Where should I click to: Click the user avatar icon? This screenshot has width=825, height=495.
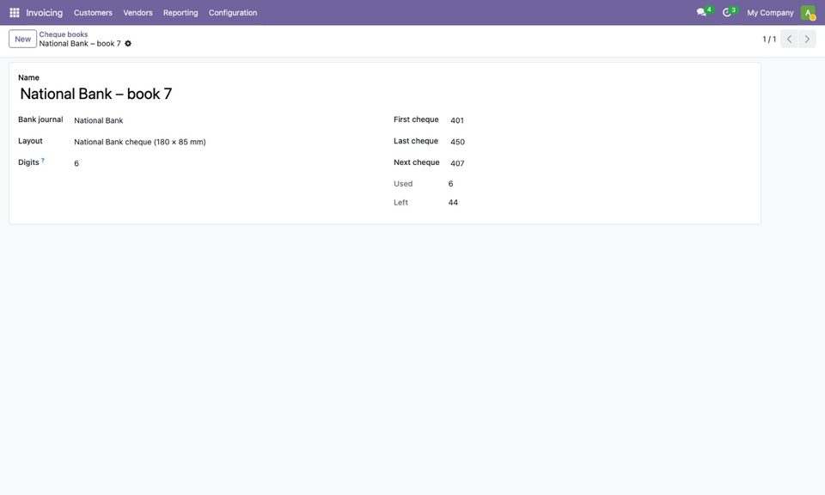[x=808, y=12]
